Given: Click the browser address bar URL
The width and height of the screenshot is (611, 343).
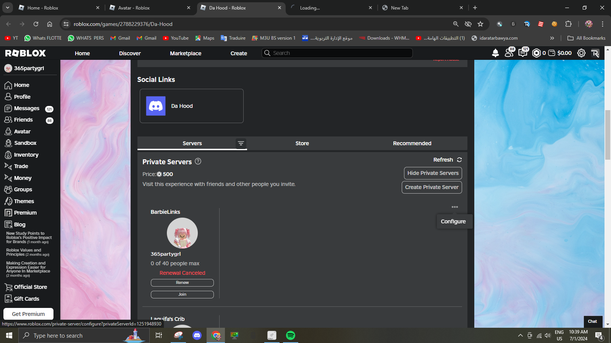Looking at the screenshot, I should (123, 24).
